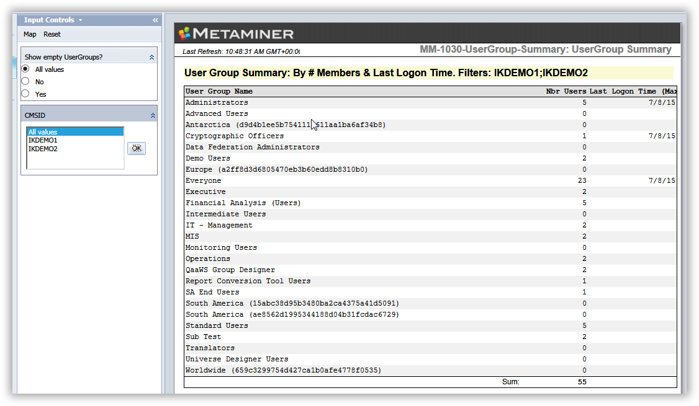Click the Reset menu item
The image size is (699, 406).
52,34
